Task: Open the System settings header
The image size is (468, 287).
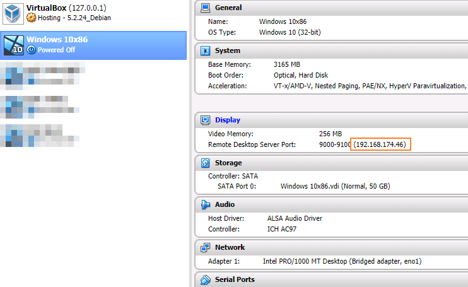Action: pyautogui.click(x=228, y=50)
